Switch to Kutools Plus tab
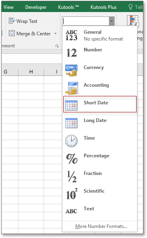The width and height of the screenshot is (147, 238). click(103, 7)
